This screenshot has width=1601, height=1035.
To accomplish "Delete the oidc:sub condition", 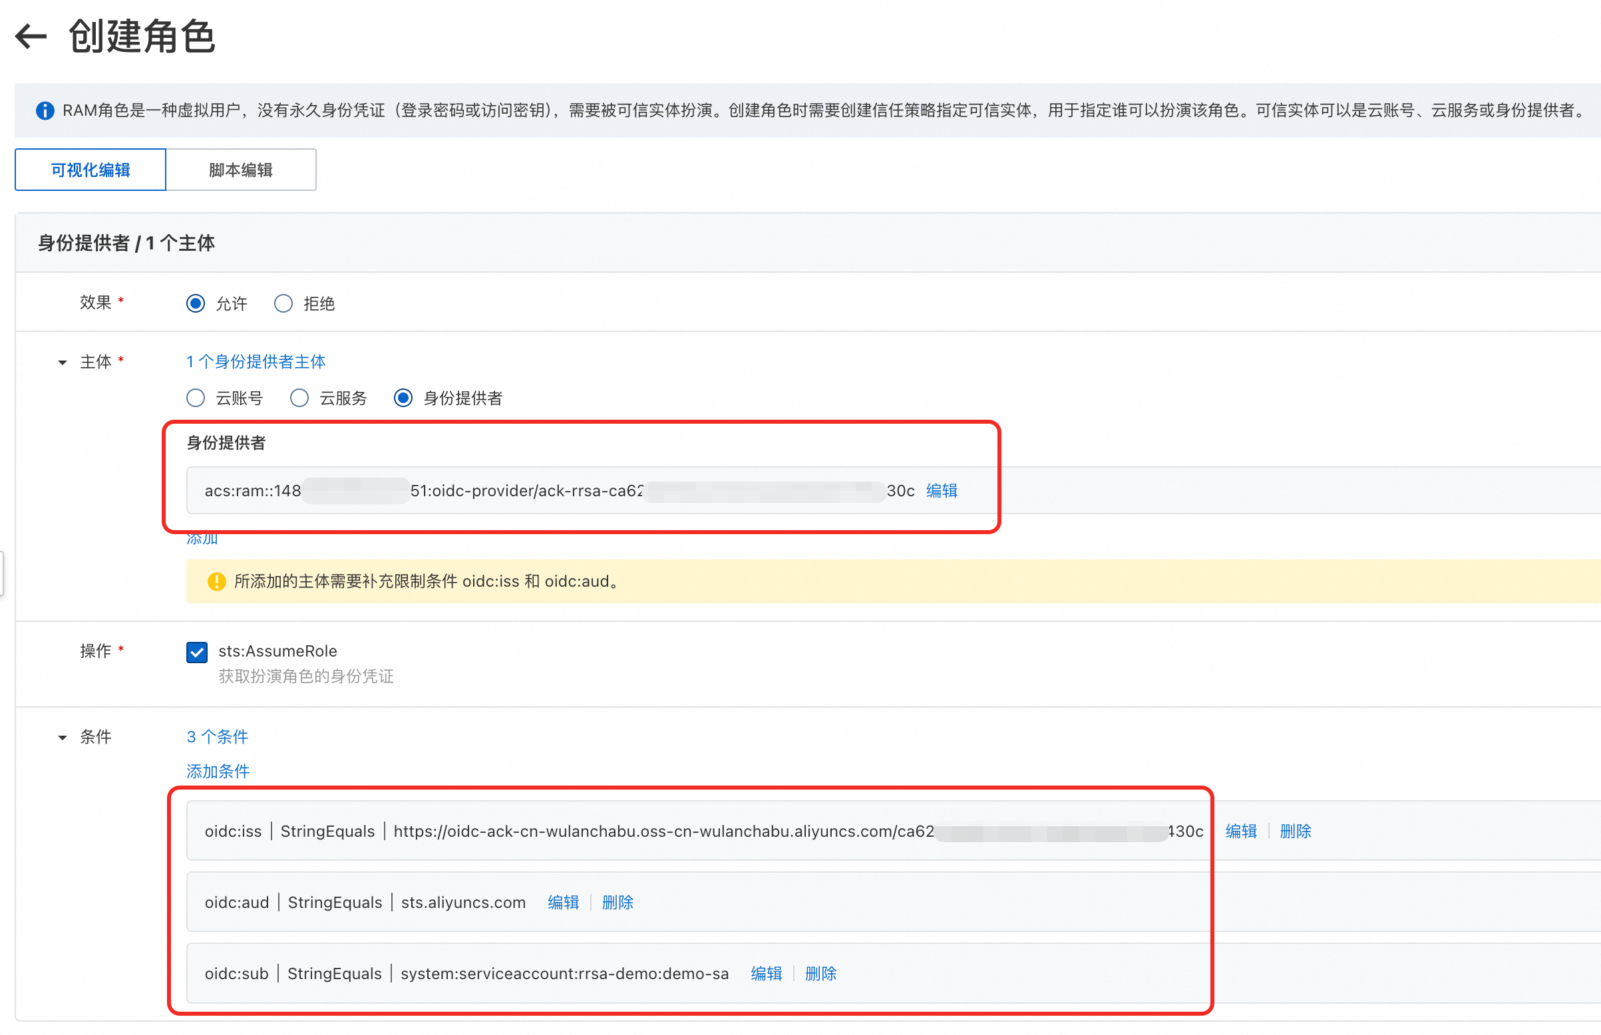I will (820, 974).
